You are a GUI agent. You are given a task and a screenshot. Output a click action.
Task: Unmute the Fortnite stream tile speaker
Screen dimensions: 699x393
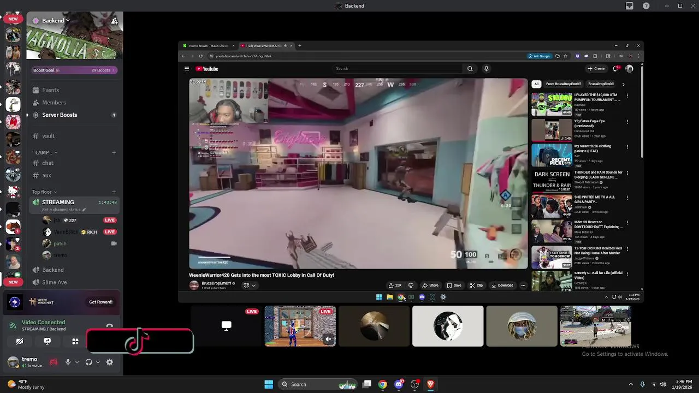click(x=328, y=339)
